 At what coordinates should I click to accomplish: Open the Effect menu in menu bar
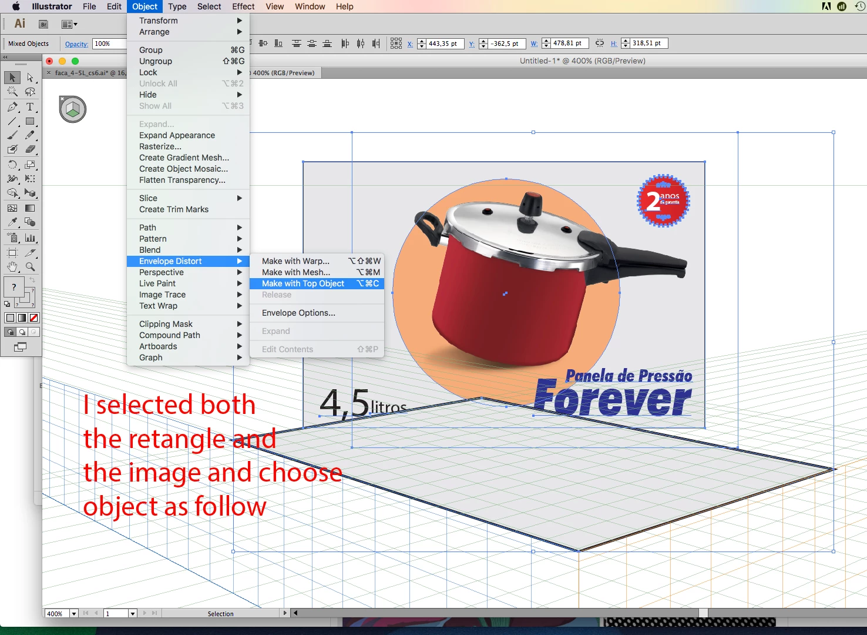243,6
